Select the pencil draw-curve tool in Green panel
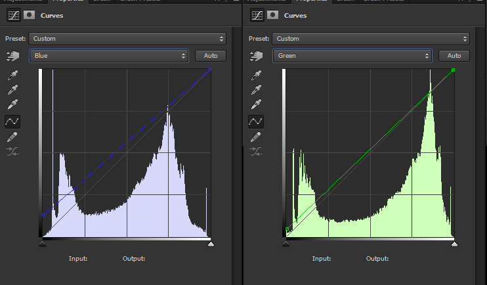 pyautogui.click(x=256, y=137)
